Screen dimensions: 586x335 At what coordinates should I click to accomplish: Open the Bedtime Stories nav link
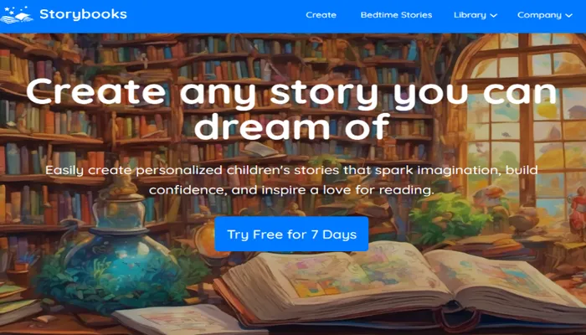[x=396, y=15]
